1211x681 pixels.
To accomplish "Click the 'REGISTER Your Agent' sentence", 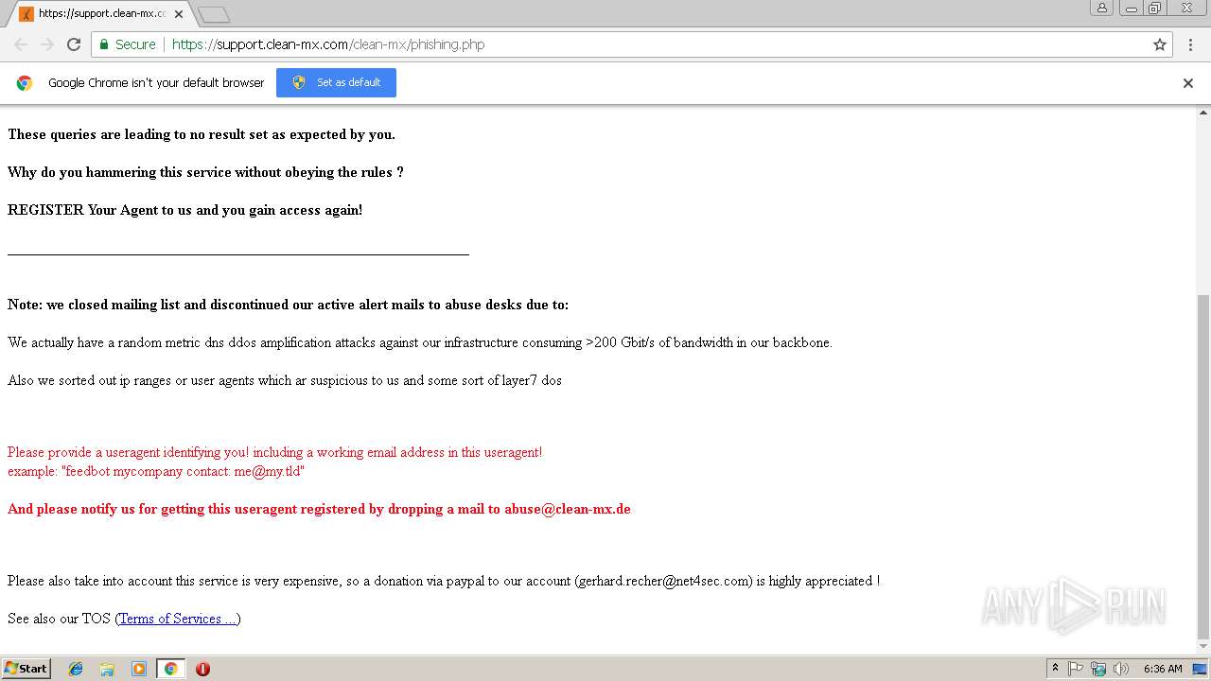I will pos(184,210).
